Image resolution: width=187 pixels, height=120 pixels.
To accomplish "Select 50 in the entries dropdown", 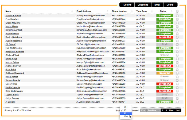I will tap(125, 113).
